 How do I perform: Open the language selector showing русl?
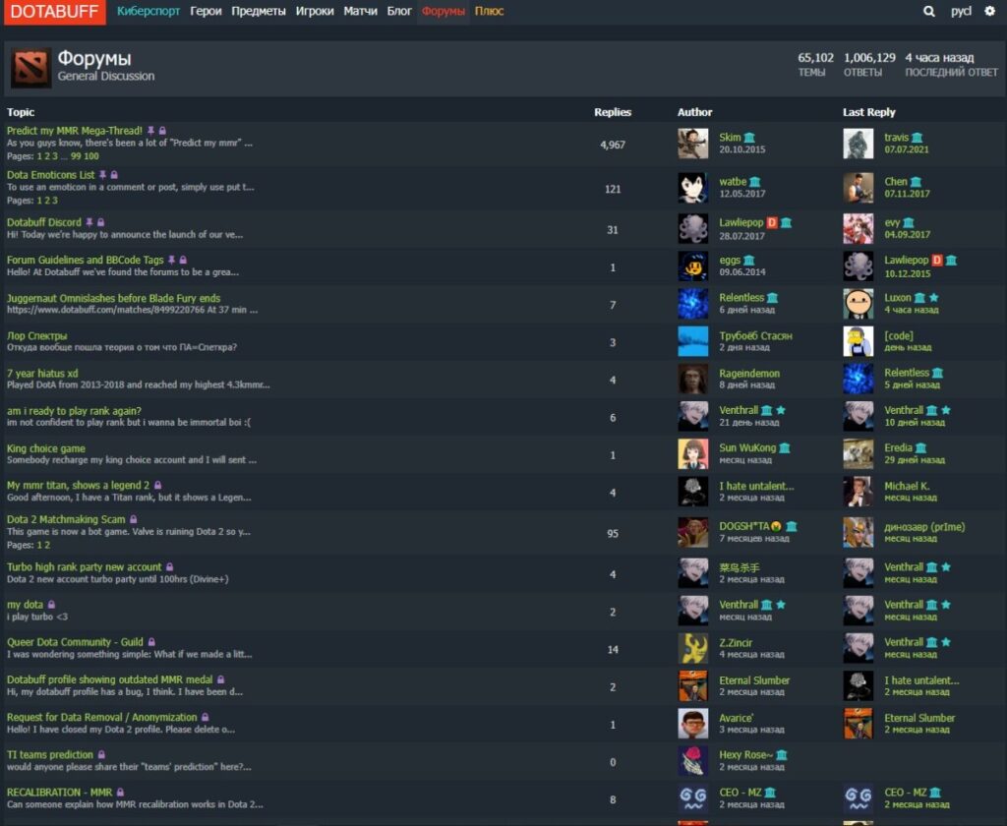pos(960,11)
